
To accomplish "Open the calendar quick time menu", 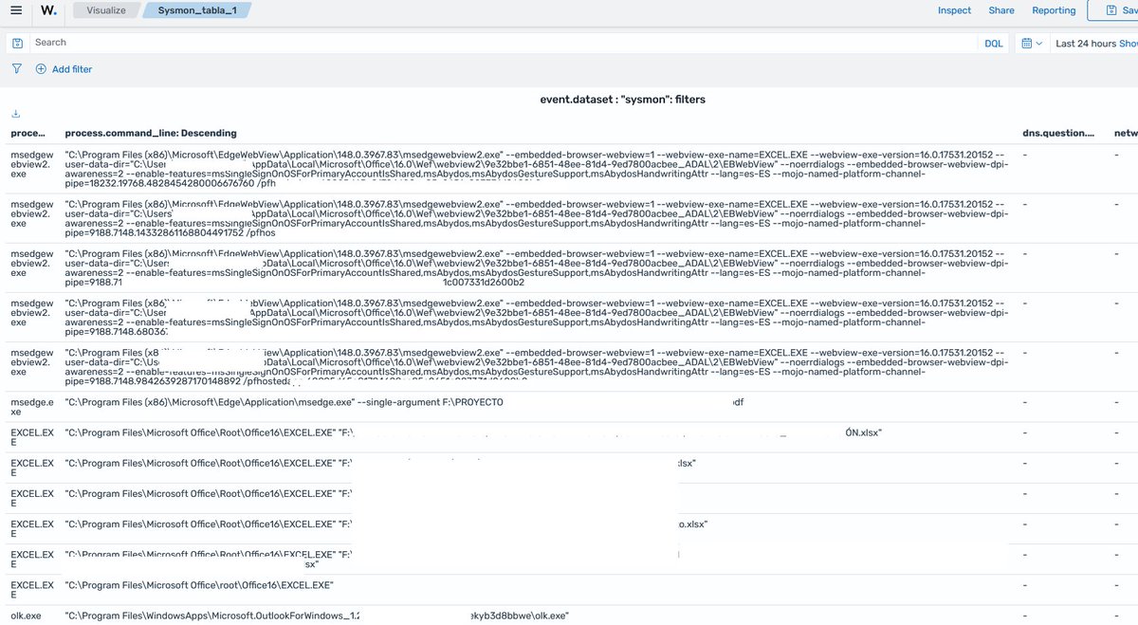I will point(1032,44).
